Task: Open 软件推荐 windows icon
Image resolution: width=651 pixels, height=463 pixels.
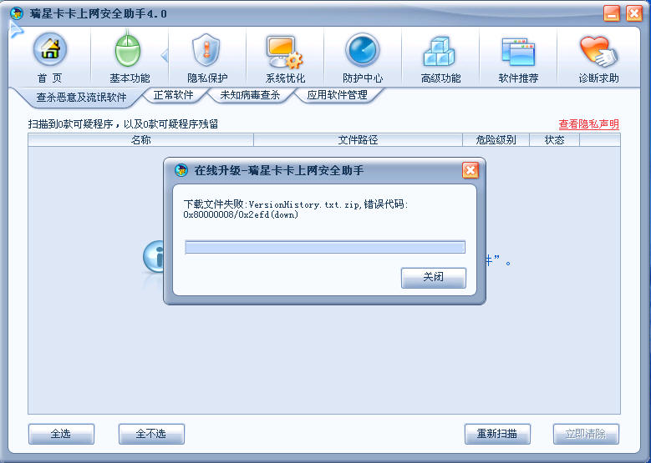Action: [518, 52]
